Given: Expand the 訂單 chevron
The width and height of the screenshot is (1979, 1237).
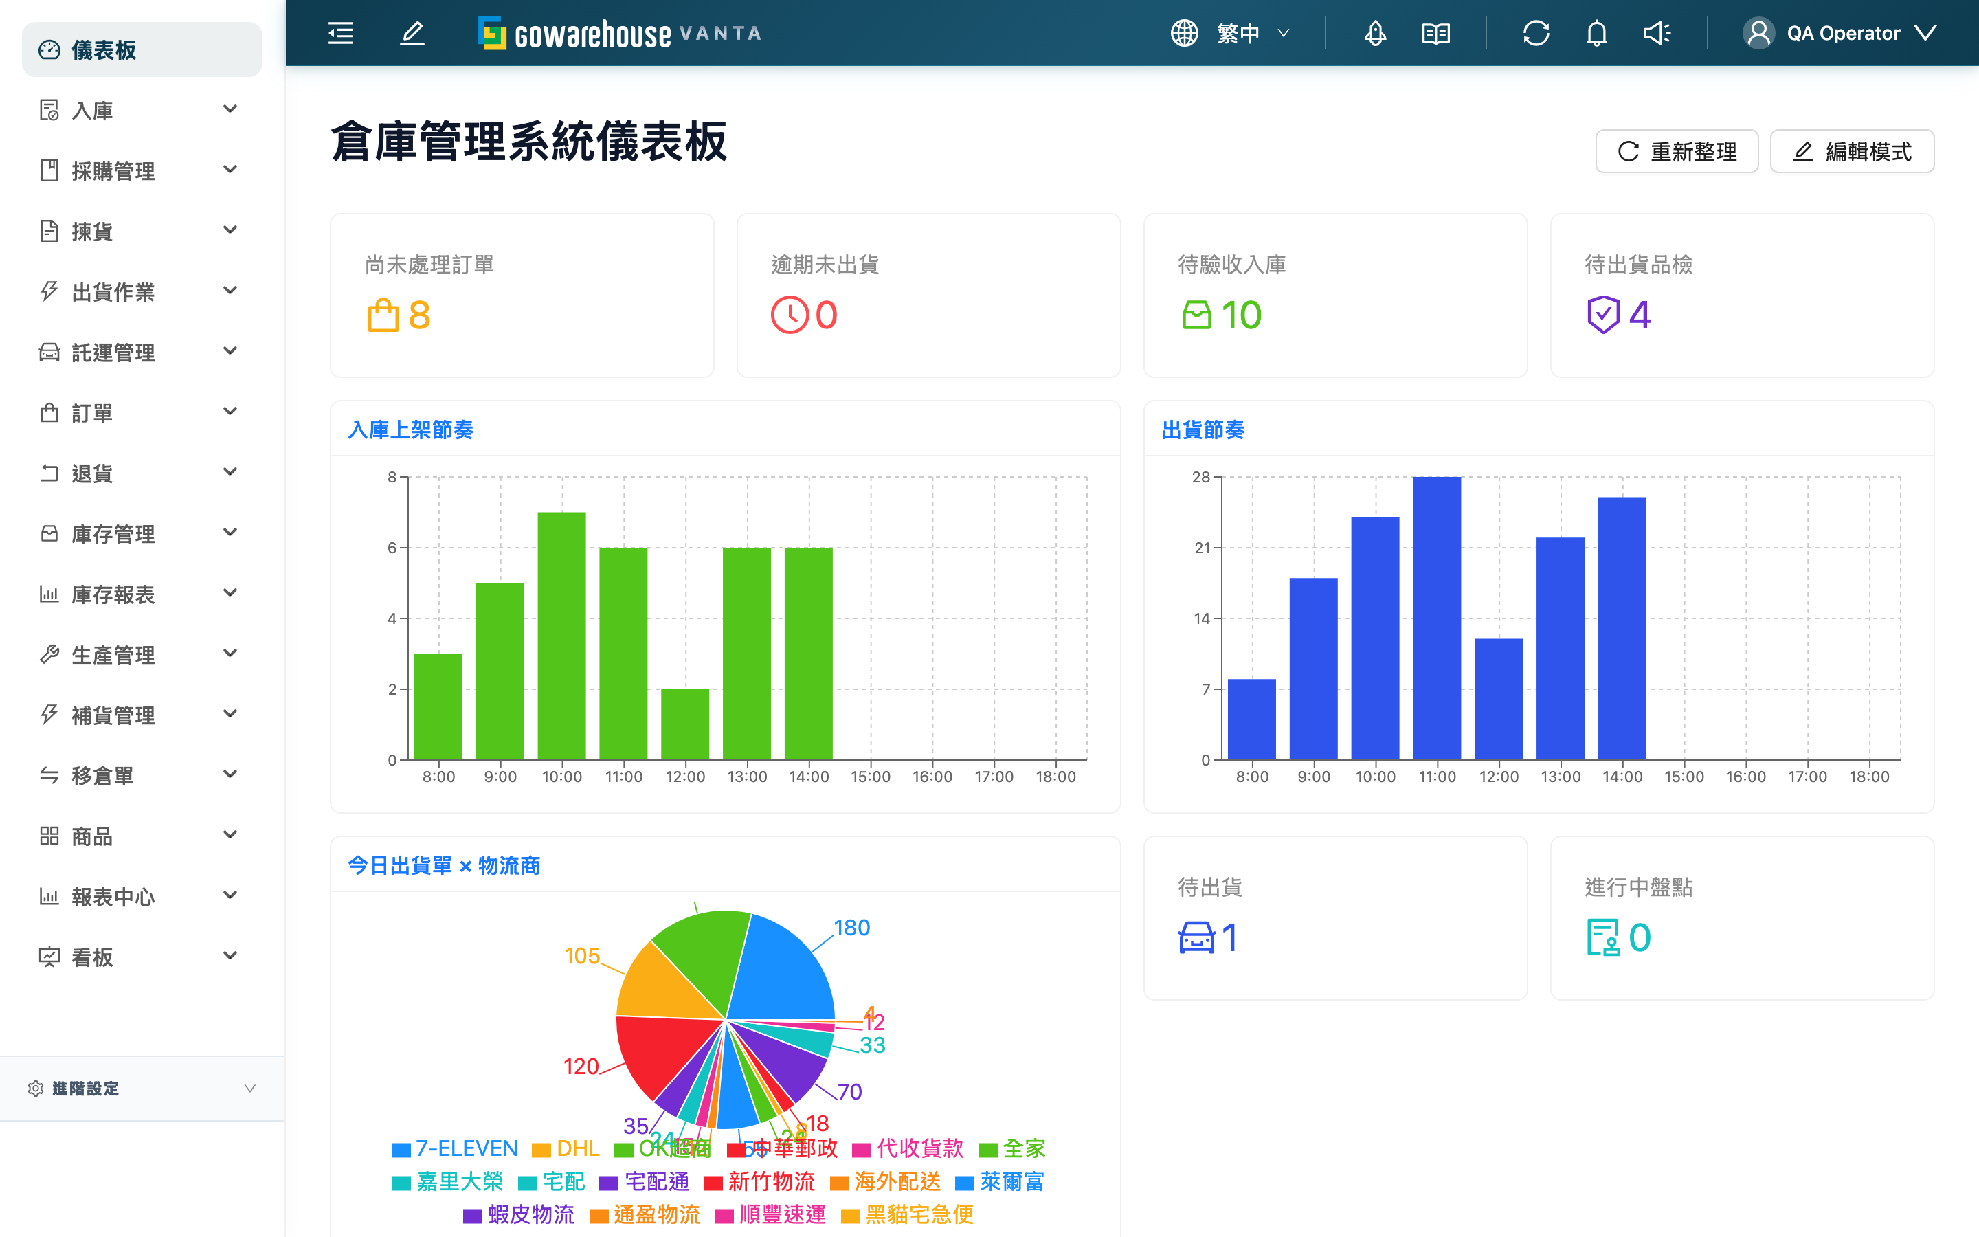Looking at the screenshot, I should pyautogui.click(x=231, y=412).
